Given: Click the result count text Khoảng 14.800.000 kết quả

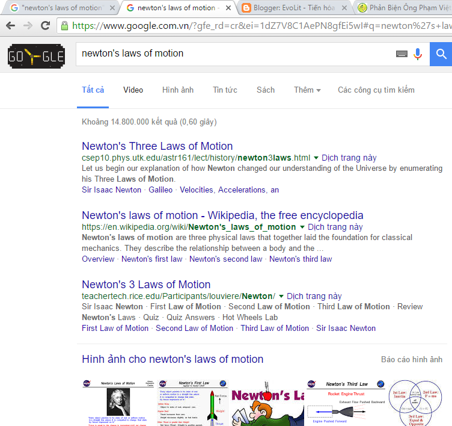Looking at the screenshot, I should 149,122.
